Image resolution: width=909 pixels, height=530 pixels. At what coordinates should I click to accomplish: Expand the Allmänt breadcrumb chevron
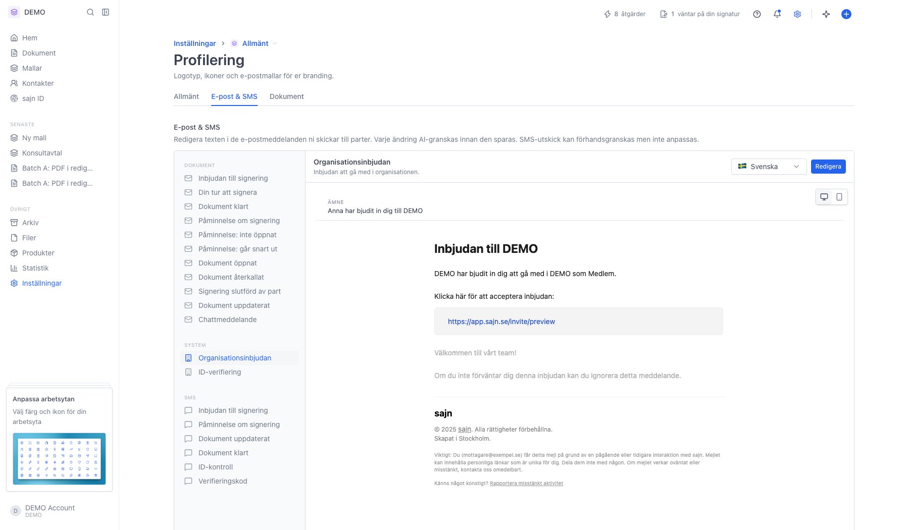pyautogui.click(x=275, y=43)
